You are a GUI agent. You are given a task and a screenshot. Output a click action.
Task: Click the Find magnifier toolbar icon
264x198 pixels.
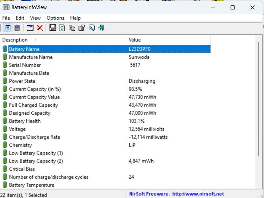coord(92,28)
